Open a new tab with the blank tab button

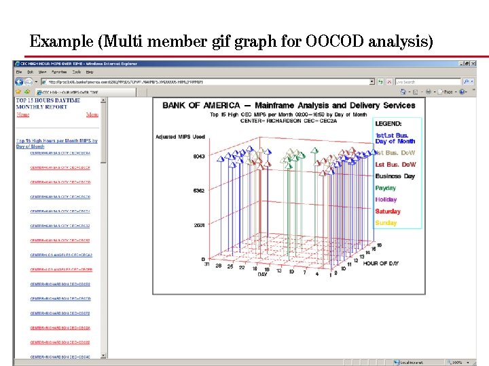click(x=142, y=92)
